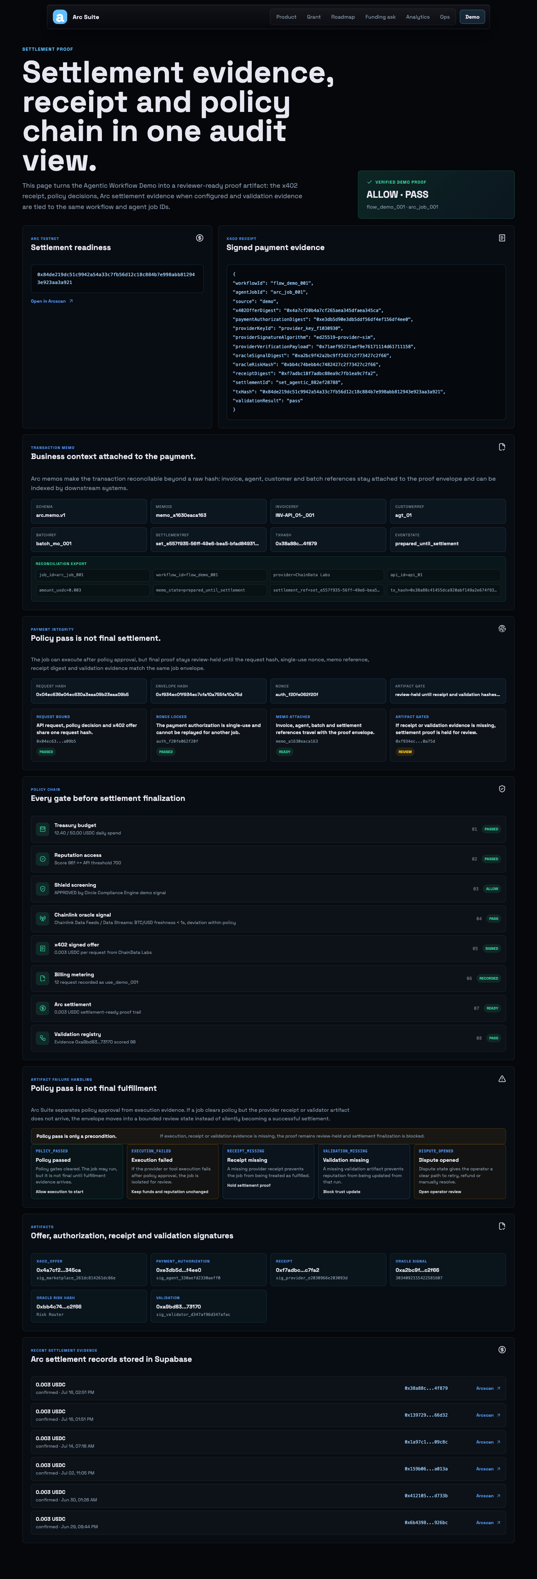The width and height of the screenshot is (537, 1579).
Task: Open the Roadmap nav item
Action: click(x=343, y=17)
